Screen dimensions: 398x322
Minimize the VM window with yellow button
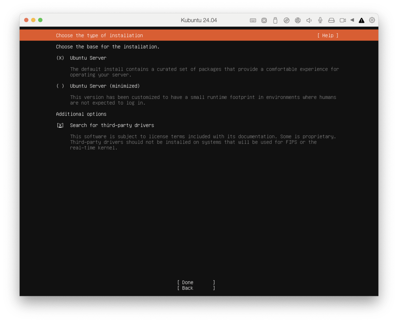[x=33, y=20]
